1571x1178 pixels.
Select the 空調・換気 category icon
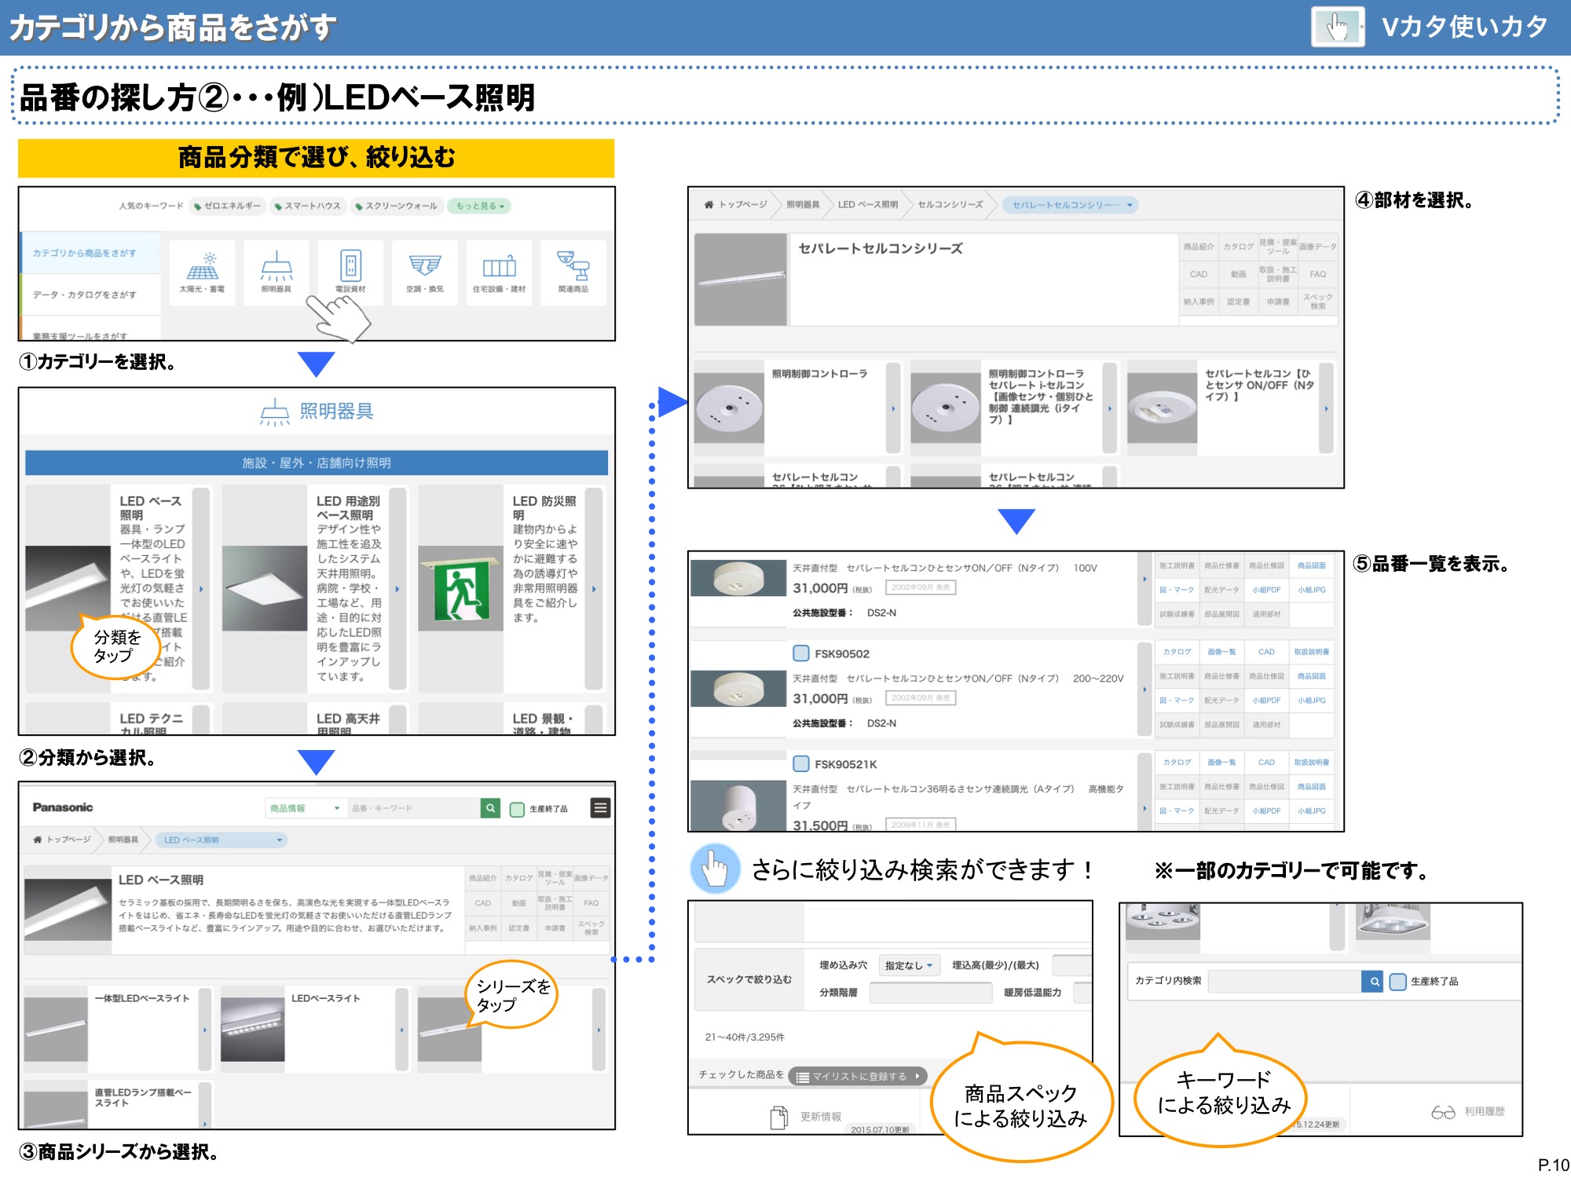tap(427, 273)
